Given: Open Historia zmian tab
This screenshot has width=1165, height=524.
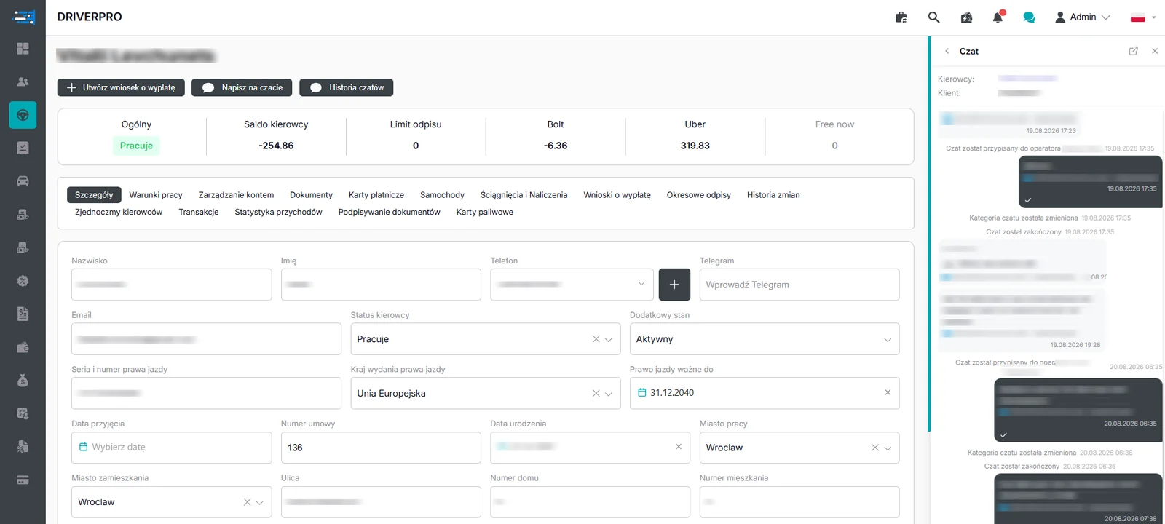Looking at the screenshot, I should [x=773, y=195].
